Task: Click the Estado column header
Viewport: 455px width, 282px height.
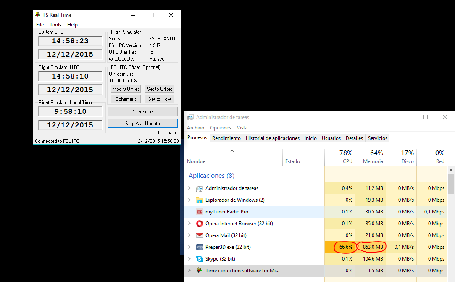Action: [x=303, y=157]
